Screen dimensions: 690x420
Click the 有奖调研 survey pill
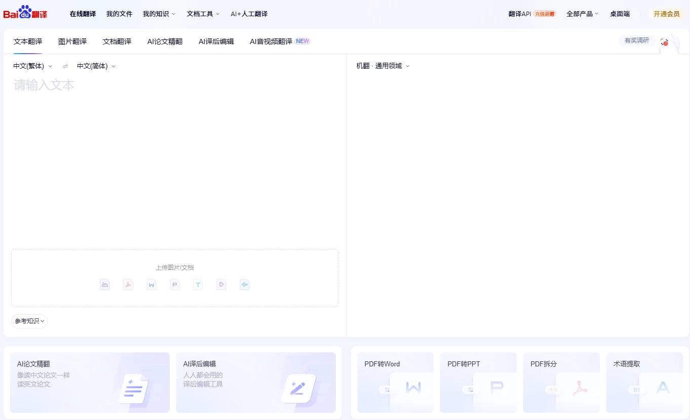click(637, 41)
